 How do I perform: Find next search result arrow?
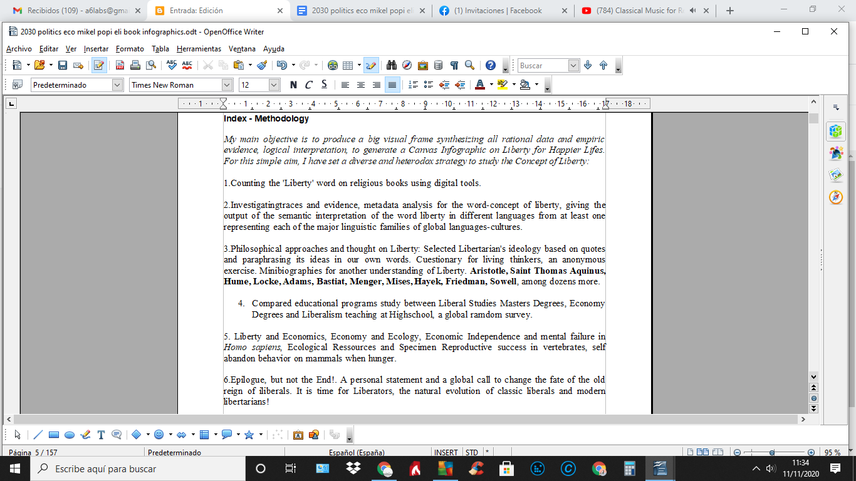click(x=588, y=65)
